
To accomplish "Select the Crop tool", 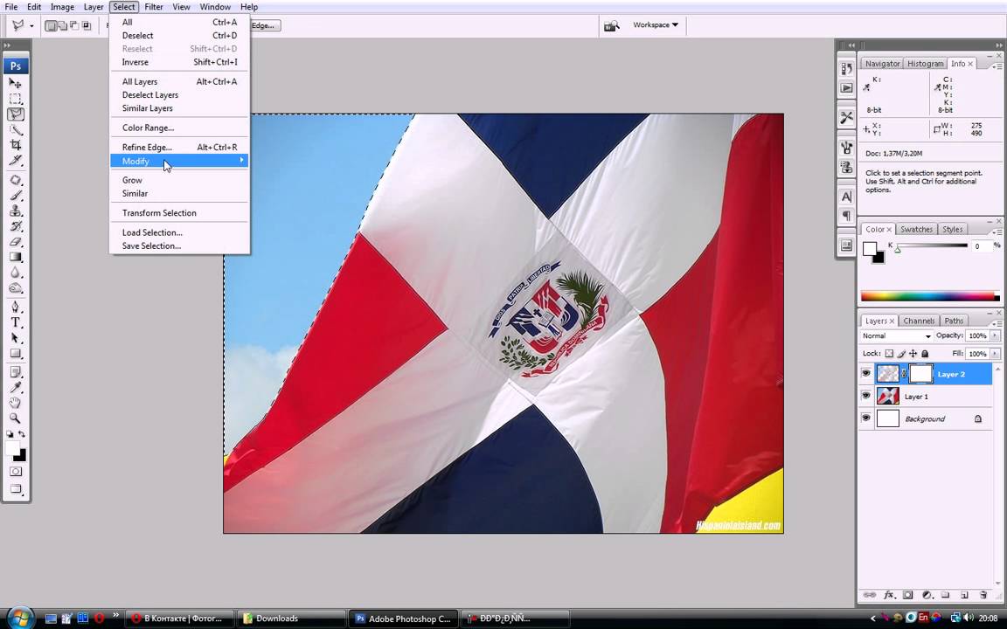I will pyautogui.click(x=16, y=145).
